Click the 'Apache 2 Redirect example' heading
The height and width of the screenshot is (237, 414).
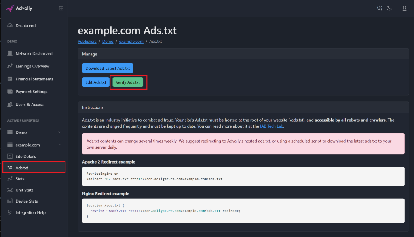(108, 162)
